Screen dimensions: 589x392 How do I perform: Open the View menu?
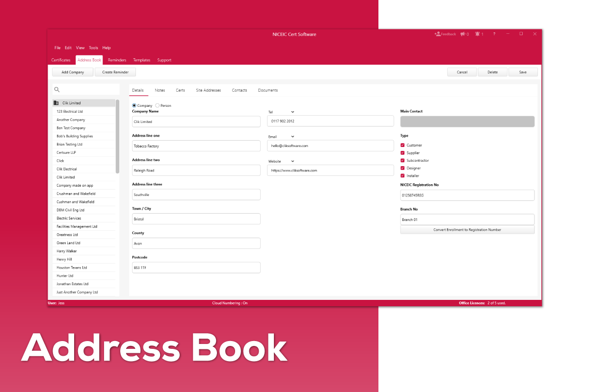(80, 48)
